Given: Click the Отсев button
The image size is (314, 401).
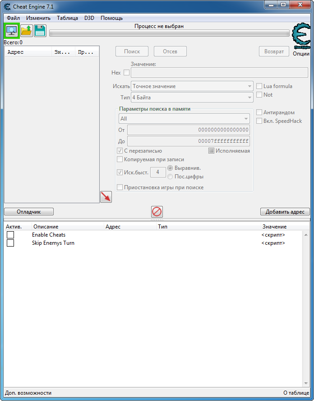Looking at the screenshot, I should coord(170,51).
